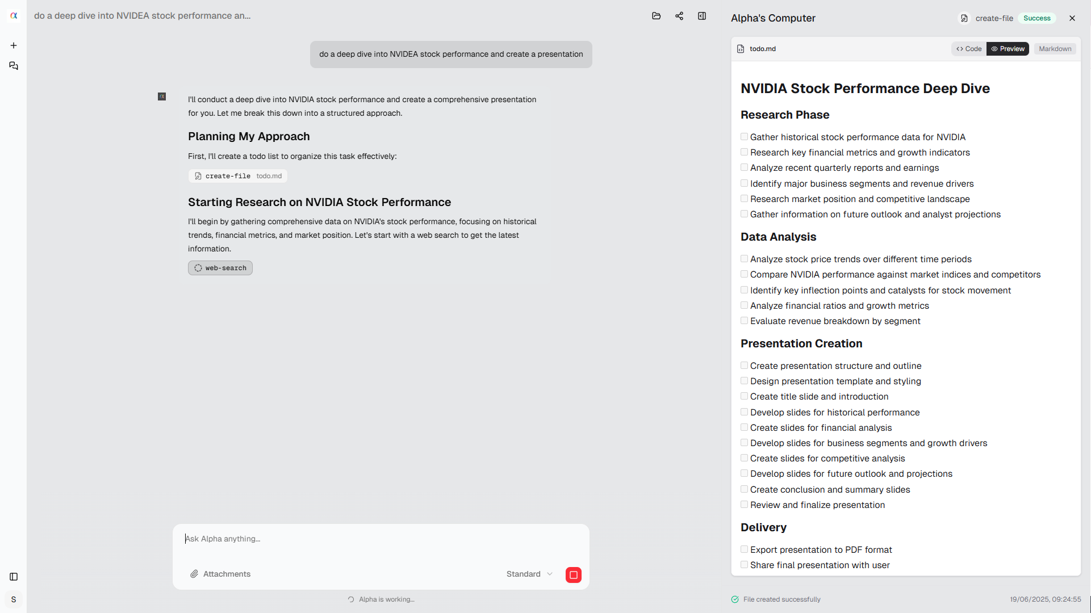Open the create-file todo.md tool chip
The width and height of the screenshot is (1091, 613).
tap(237, 176)
